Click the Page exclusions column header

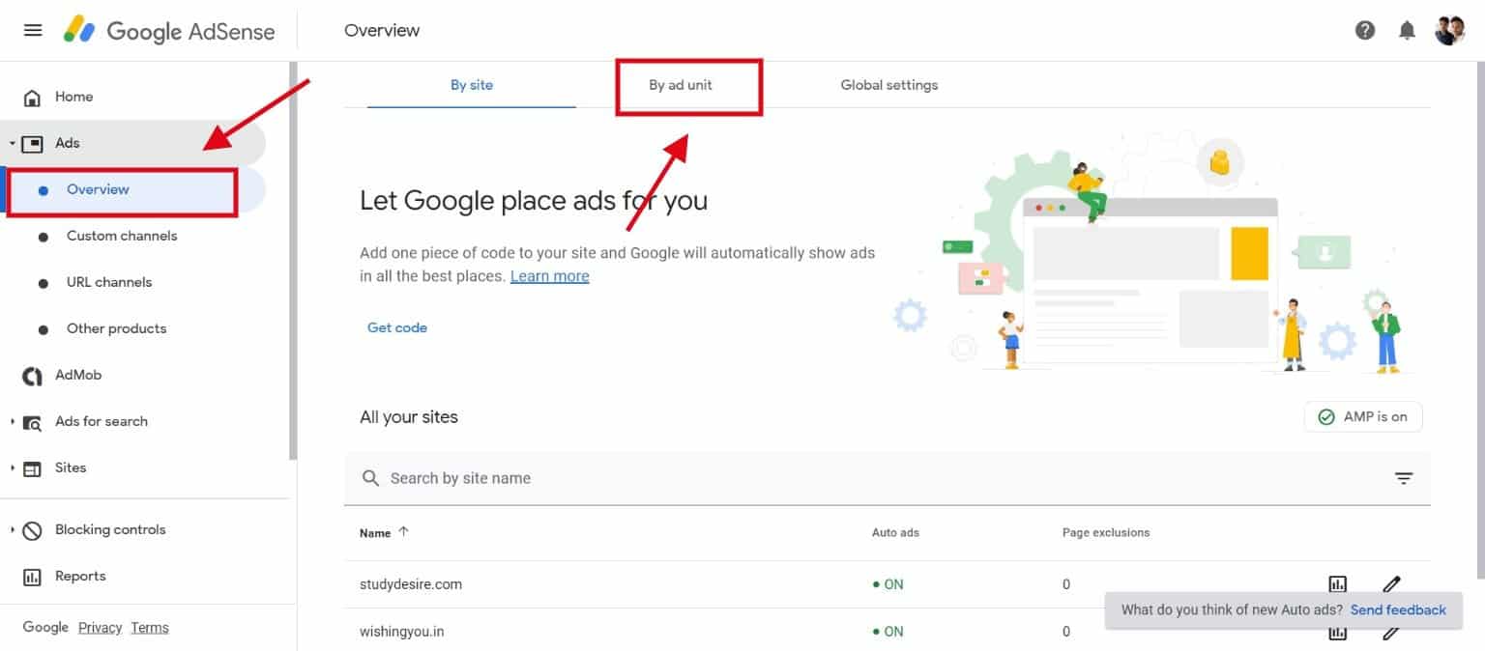pos(1106,532)
